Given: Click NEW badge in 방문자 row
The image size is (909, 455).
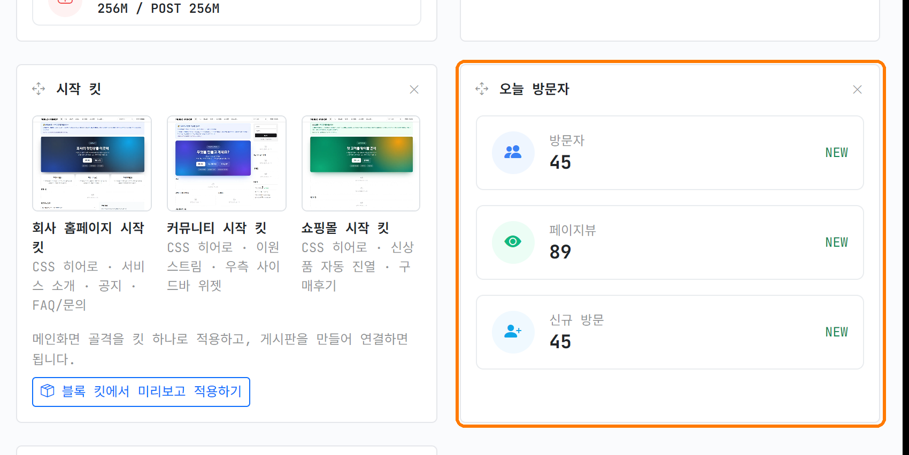Looking at the screenshot, I should (837, 153).
